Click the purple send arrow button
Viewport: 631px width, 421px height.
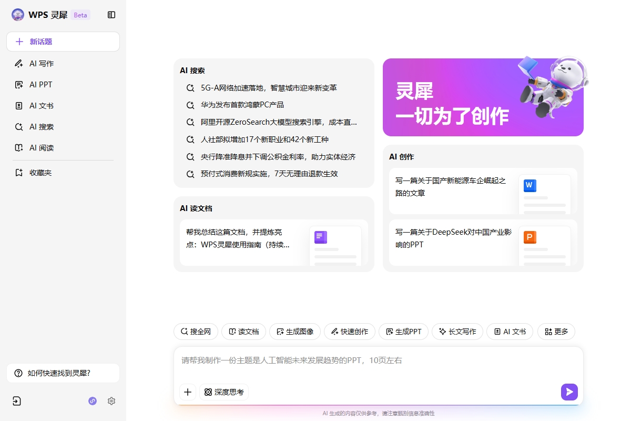569,392
